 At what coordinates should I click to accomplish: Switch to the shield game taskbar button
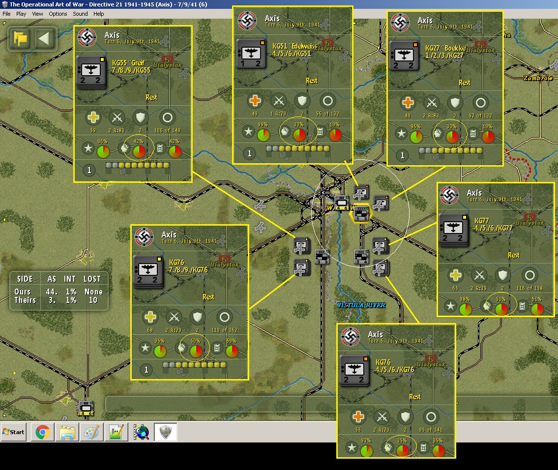tap(166, 432)
